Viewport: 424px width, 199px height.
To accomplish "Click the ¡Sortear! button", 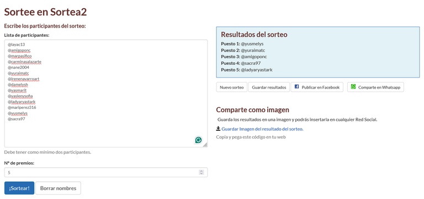I will (x=19, y=188).
